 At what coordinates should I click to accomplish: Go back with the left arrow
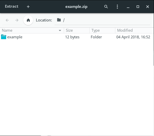[7, 20]
